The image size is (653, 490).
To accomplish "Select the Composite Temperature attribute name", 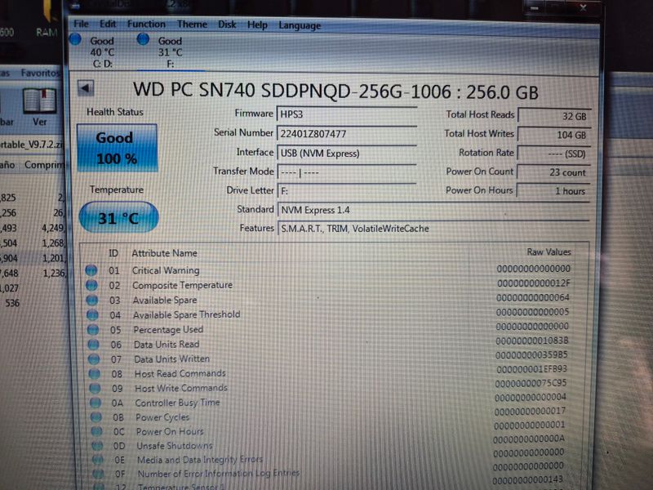I will click(182, 285).
